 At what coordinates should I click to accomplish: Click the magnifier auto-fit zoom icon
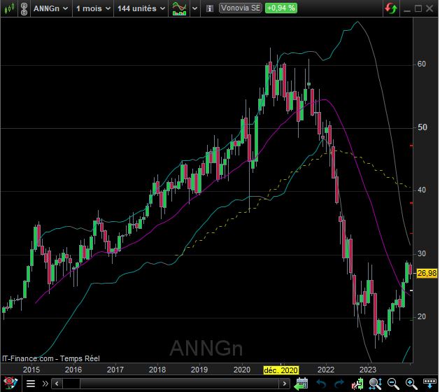[376, 384]
